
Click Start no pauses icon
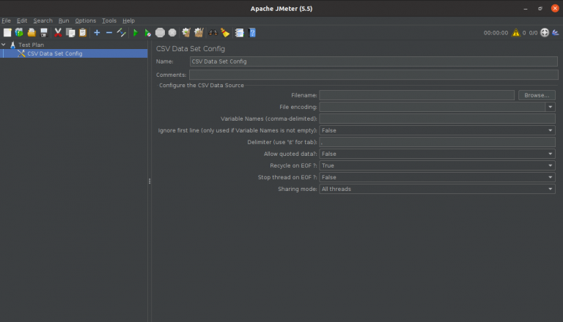[x=147, y=33]
